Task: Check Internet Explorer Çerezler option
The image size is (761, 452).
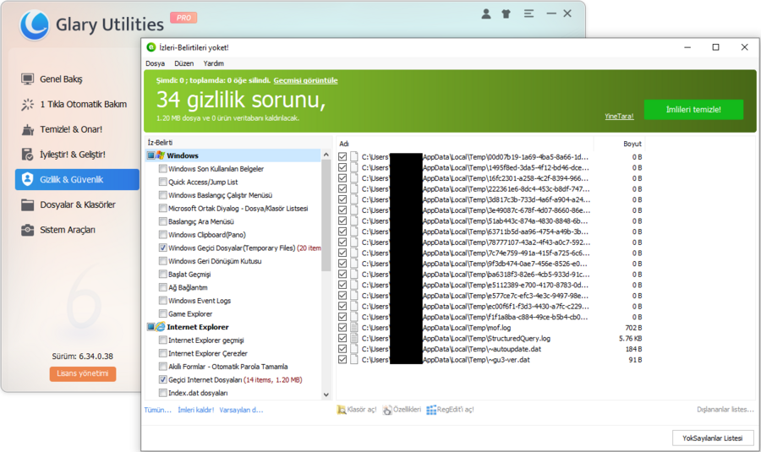Action: coord(163,353)
